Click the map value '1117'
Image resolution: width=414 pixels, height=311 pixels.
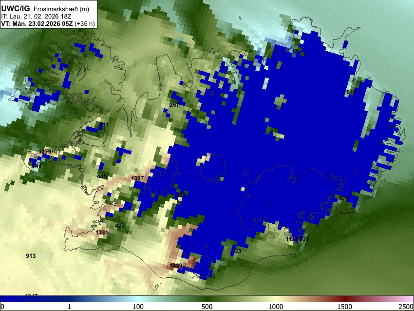(292, 239)
